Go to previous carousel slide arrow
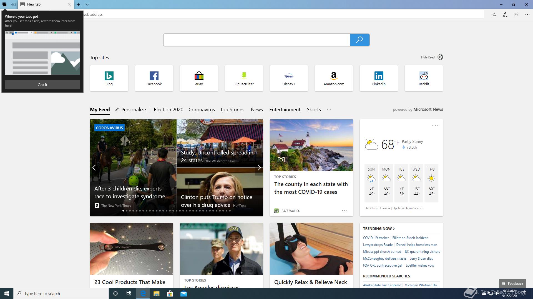 point(94,168)
